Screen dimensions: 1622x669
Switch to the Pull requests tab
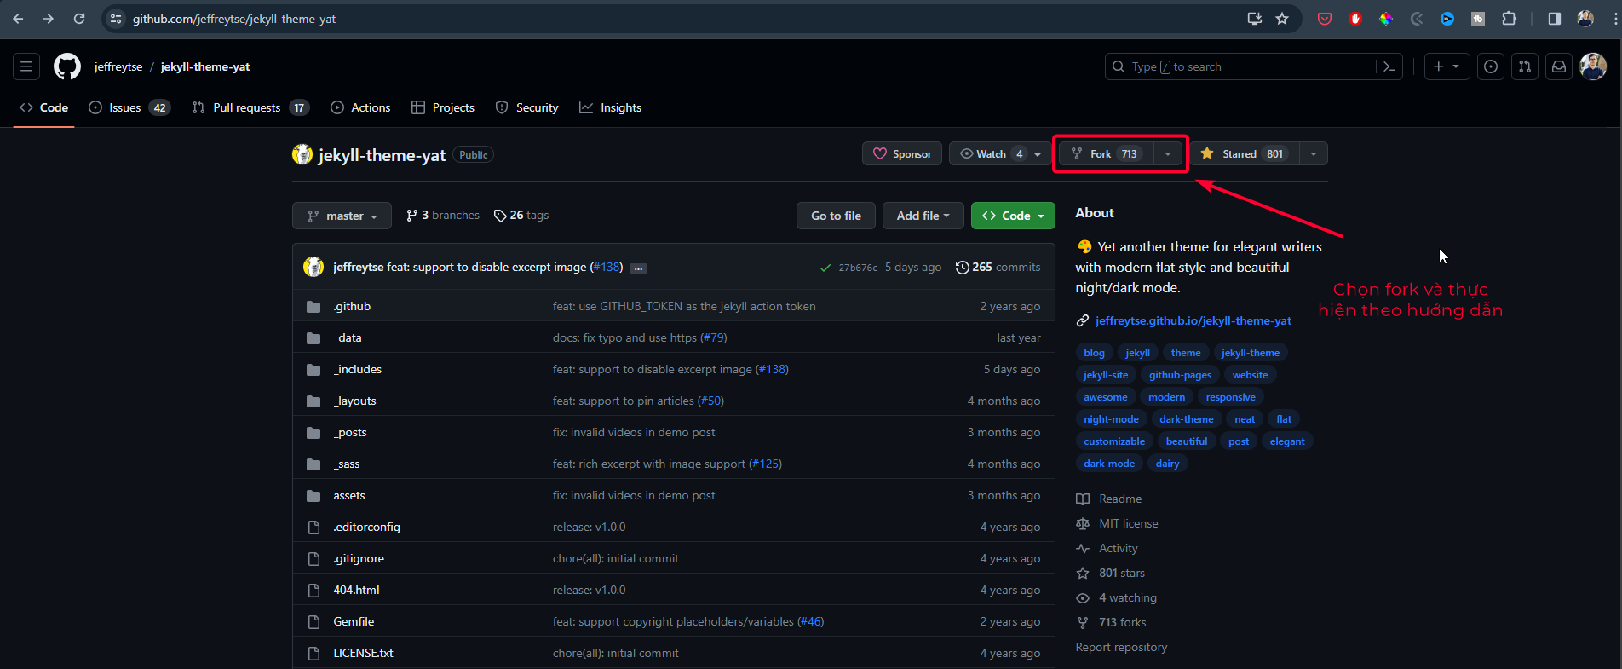(250, 107)
